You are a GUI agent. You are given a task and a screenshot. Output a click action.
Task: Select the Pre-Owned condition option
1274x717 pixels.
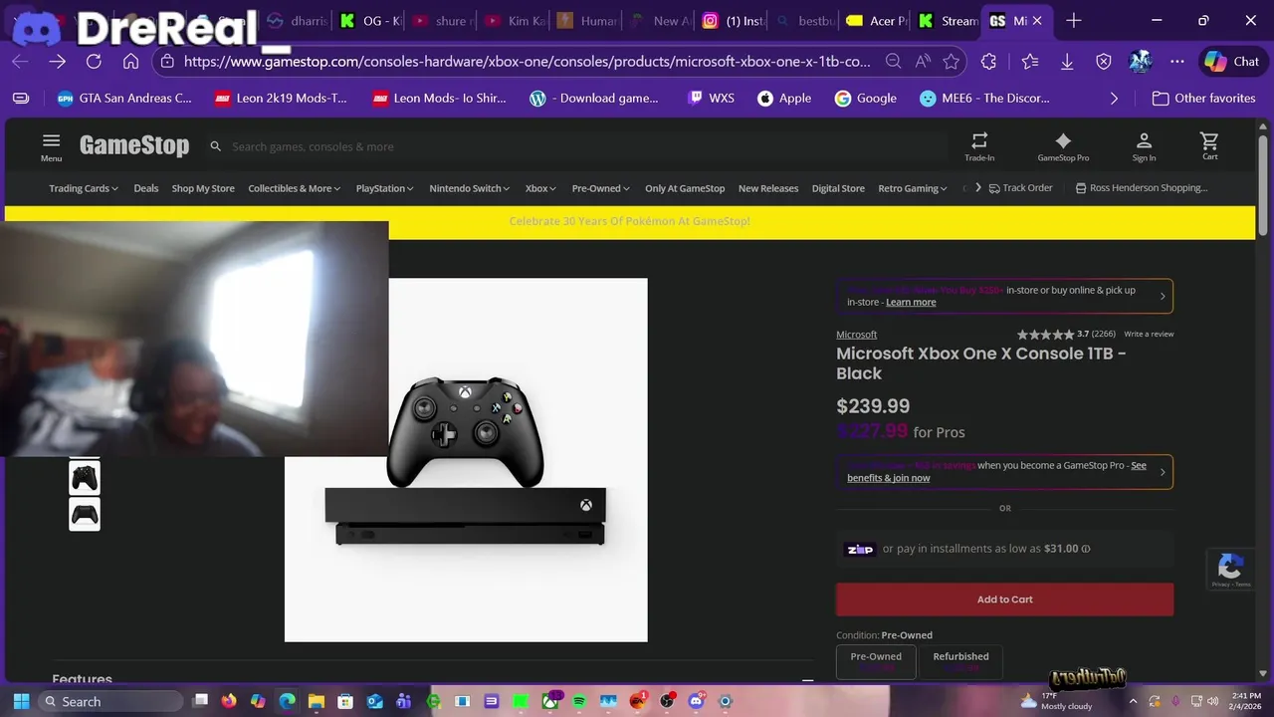[x=876, y=662]
